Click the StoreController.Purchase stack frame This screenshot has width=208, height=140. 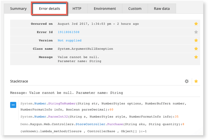(x=102, y=124)
